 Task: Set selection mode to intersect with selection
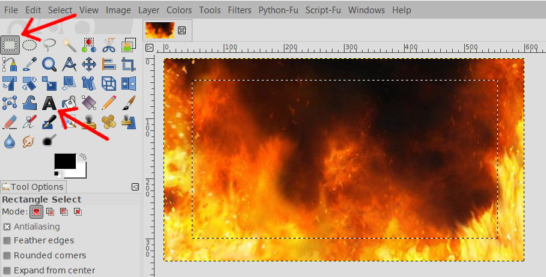[x=78, y=212]
